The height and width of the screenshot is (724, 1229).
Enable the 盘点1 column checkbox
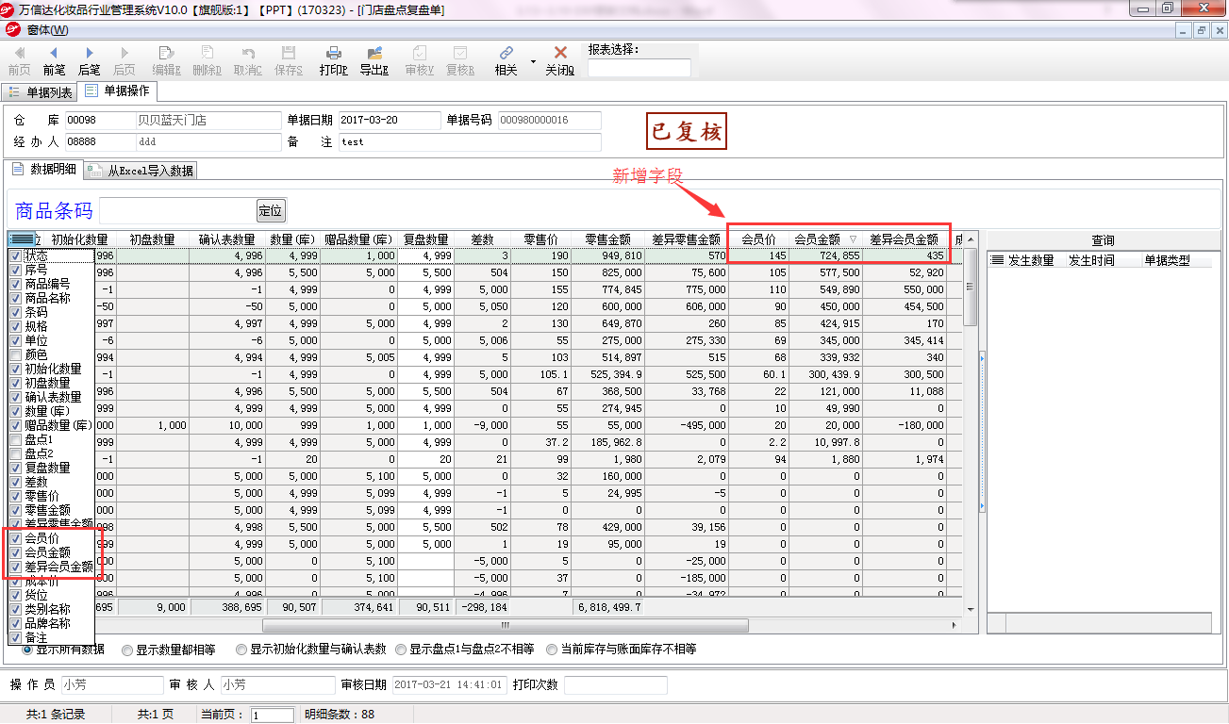(x=15, y=439)
